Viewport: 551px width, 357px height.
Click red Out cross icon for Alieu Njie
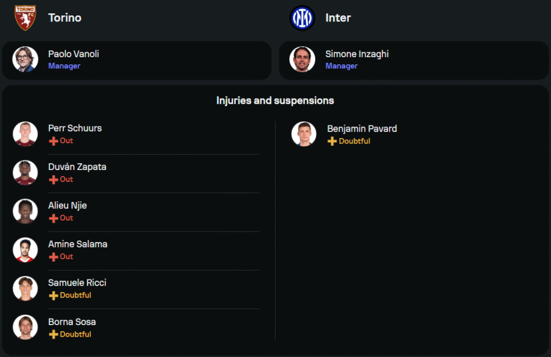pyautogui.click(x=53, y=218)
